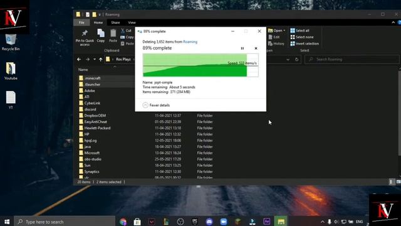Image resolution: width=401 pixels, height=226 pixels.
Task: Click the Search Roaming field
Action: click(x=352, y=60)
